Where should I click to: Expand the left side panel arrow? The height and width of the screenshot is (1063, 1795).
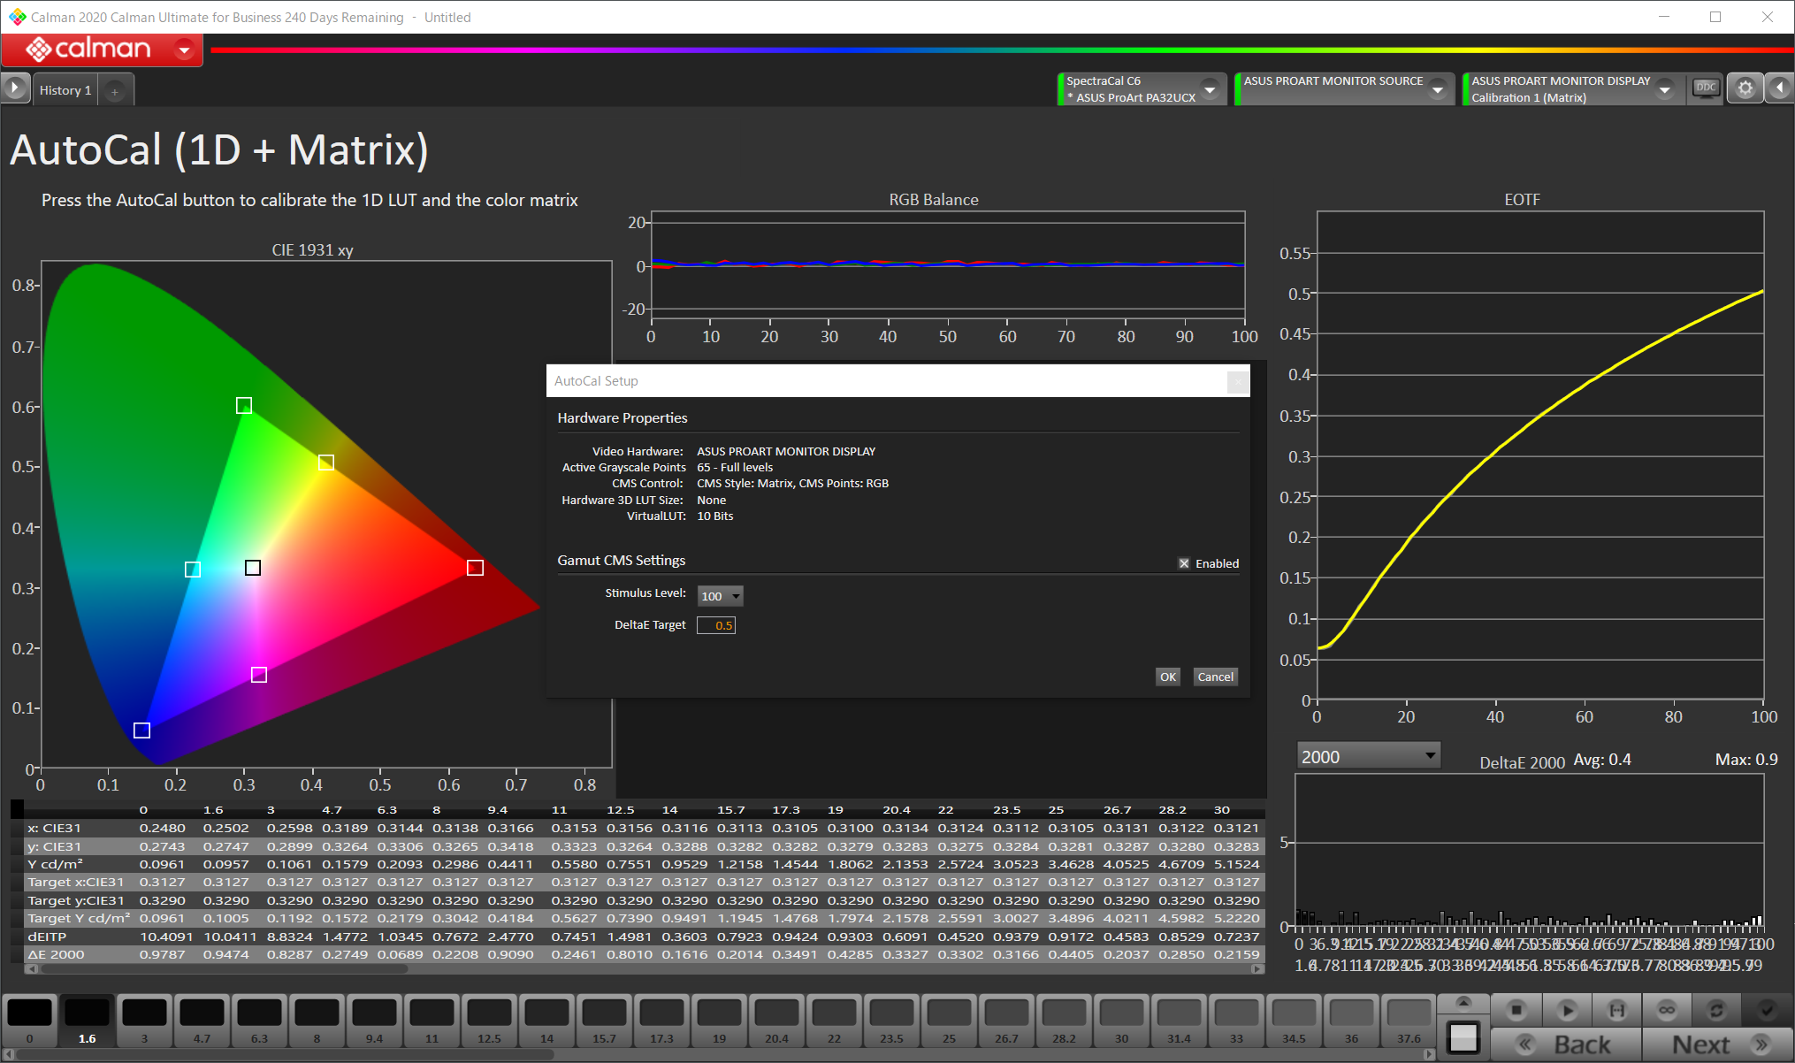pos(14,88)
